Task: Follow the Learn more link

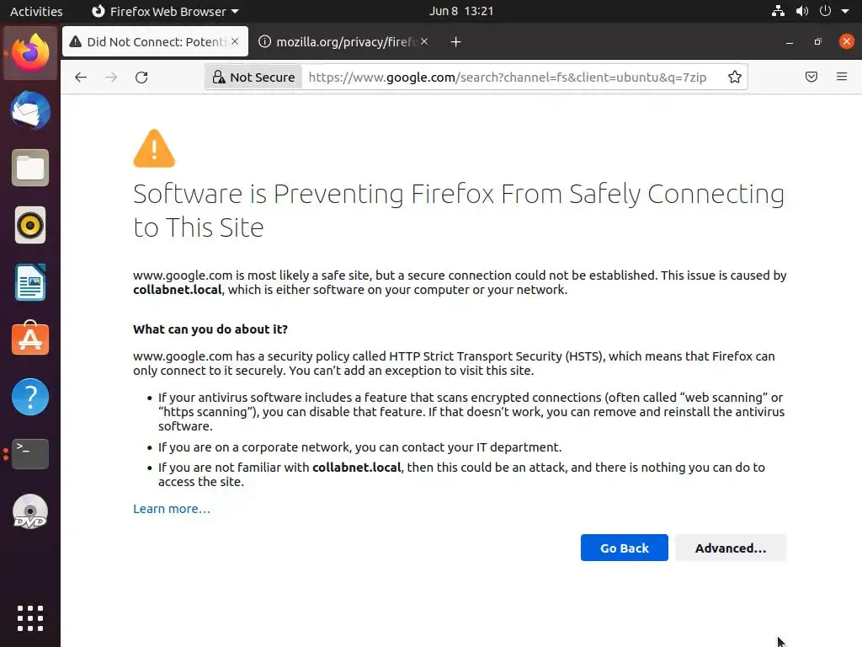Action: tap(172, 509)
